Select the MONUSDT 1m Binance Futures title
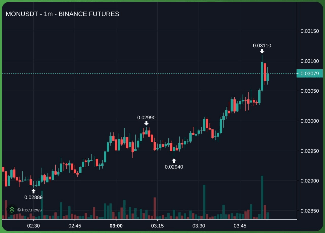Image resolution: width=325 pixels, height=233 pixels. 62,14
